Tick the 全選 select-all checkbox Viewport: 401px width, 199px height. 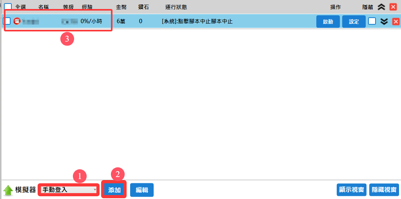tap(8, 7)
